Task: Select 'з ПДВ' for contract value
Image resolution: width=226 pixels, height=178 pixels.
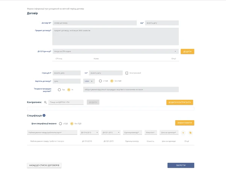Action: tap(101, 81)
